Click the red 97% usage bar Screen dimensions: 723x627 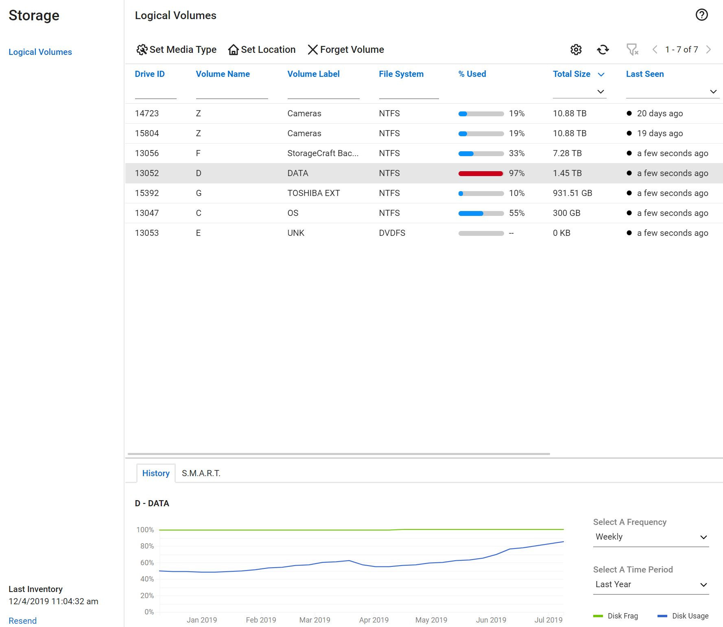coord(481,174)
